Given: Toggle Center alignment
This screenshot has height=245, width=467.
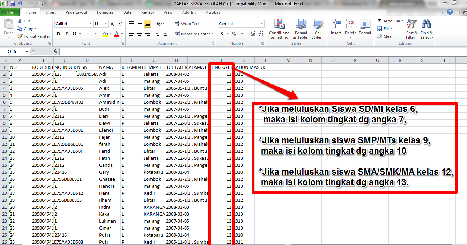Looking at the screenshot, I should [x=140, y=34].
